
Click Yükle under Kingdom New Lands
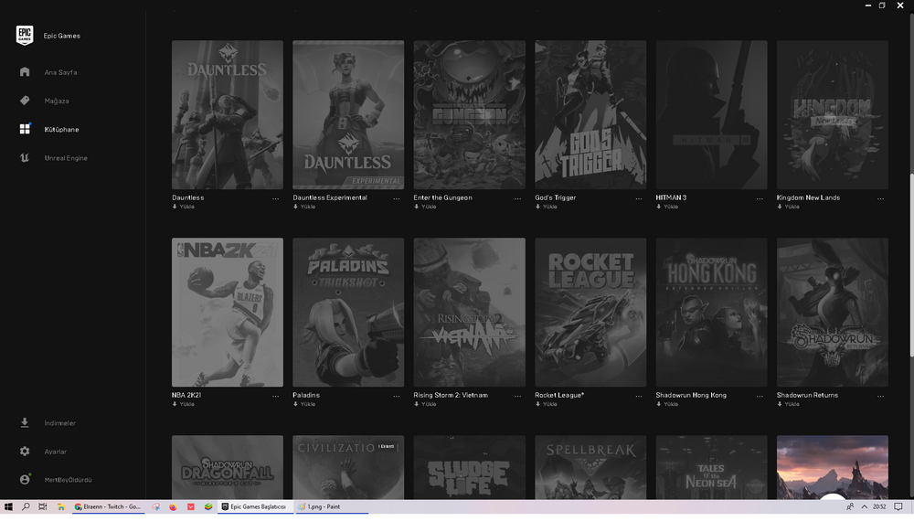(x=788, y=207)
